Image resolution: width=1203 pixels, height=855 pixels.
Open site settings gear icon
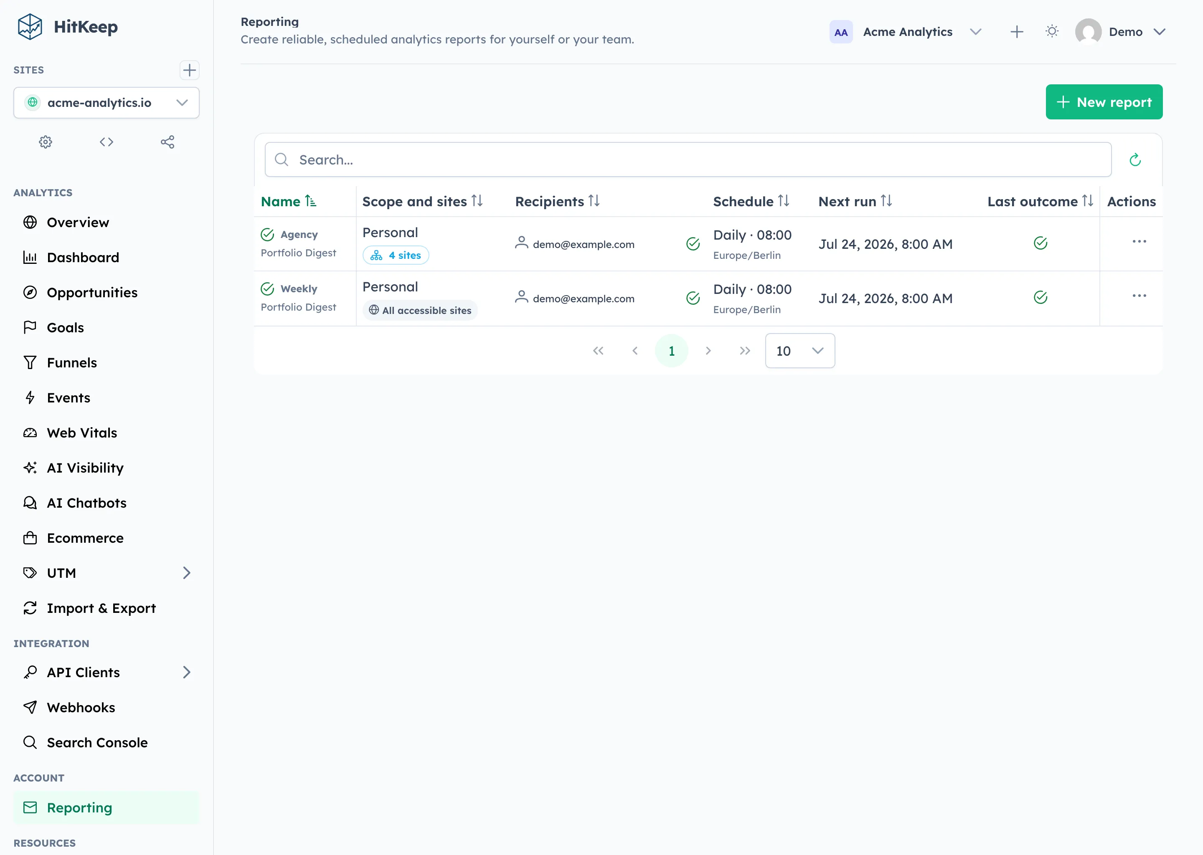(46, 142)
